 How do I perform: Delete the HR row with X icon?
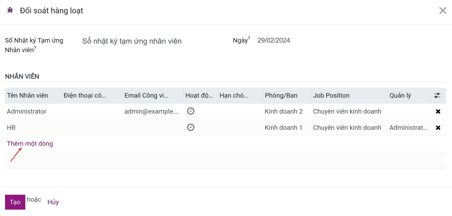(x=438, y=128)
